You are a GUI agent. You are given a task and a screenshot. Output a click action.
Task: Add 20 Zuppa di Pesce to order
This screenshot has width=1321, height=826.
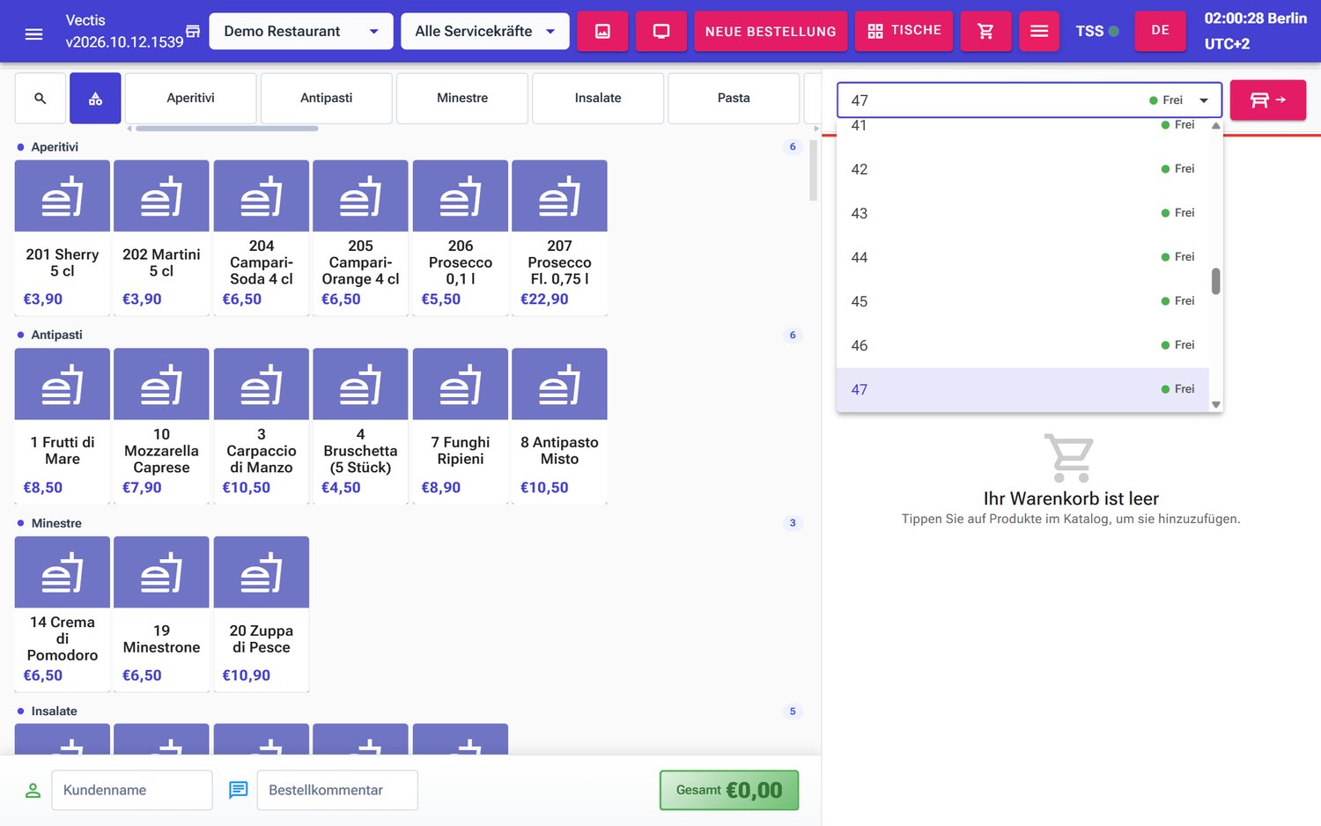[261, 614]
